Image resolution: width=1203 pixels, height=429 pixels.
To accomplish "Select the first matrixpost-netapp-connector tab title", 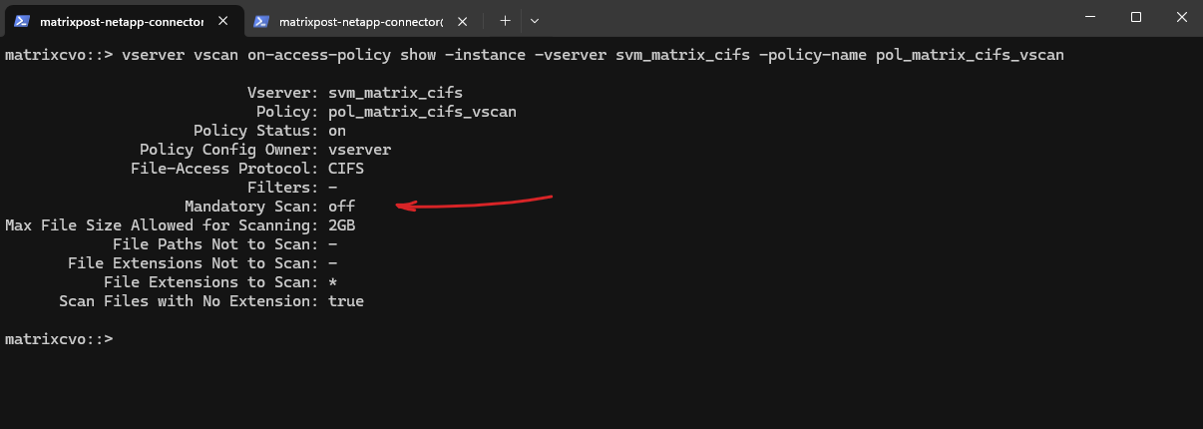I will (x=122, y=20).
